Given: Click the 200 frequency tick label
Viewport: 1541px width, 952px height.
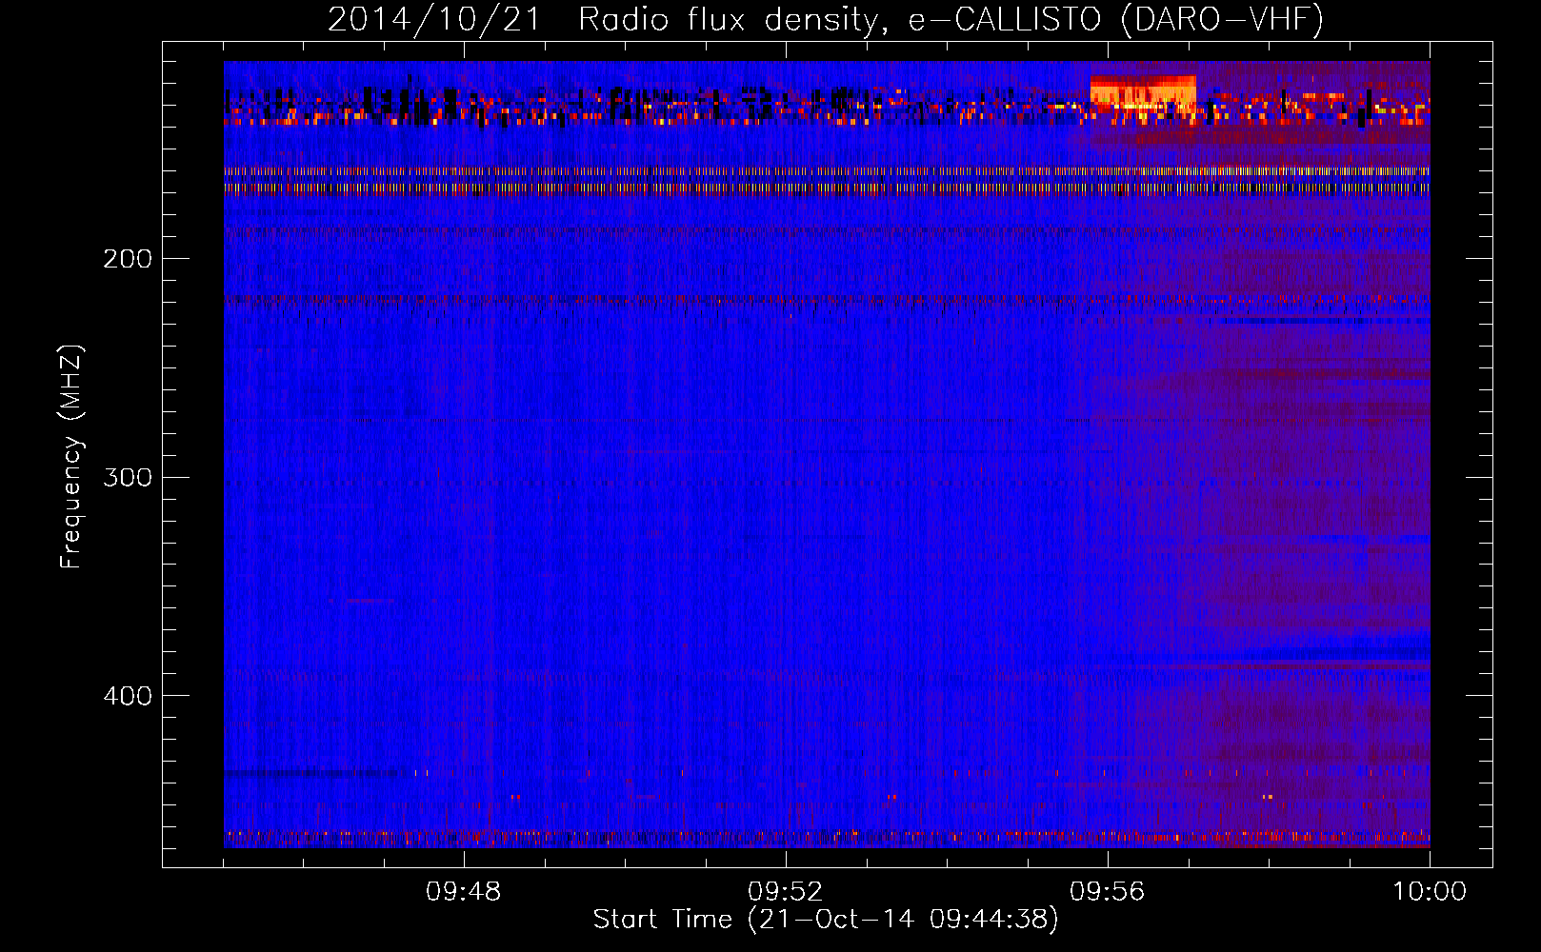Looking at the screenshot, I should (x=128, y=259).
